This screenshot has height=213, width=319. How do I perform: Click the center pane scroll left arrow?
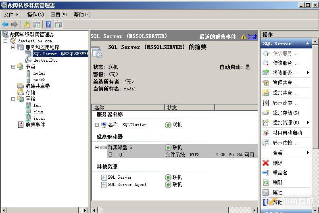tap(94, 210)
